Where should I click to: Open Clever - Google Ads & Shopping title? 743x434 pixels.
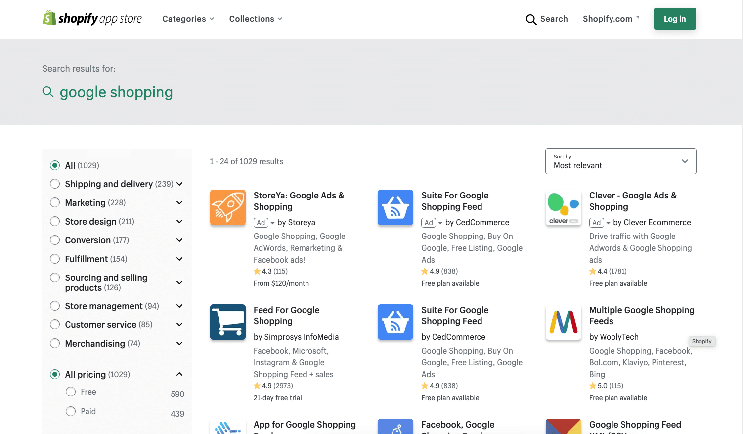[633, 201]
